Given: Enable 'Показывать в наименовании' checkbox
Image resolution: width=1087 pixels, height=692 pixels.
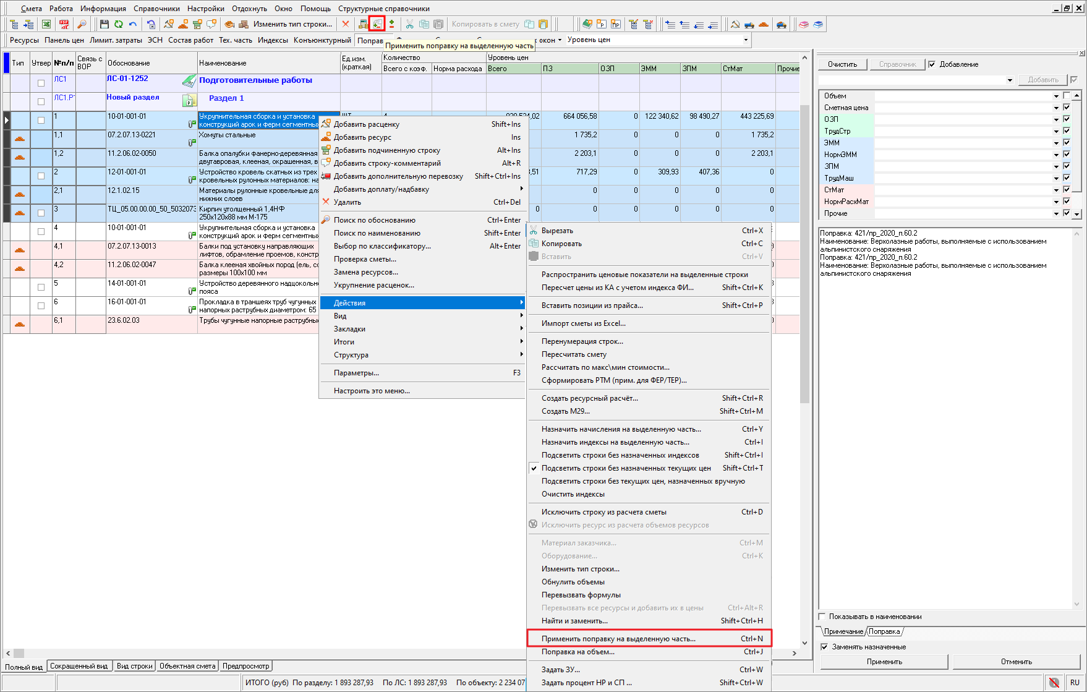Looking at the screenshot, I should tap(822, 617).
